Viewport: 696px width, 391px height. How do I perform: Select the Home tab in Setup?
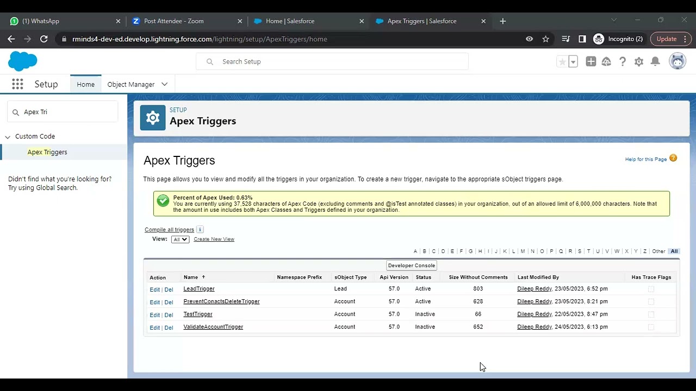[x=85, y=84]
